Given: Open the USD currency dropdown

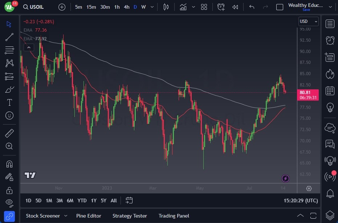Looking at the screenshot, I should click(308, 21).
